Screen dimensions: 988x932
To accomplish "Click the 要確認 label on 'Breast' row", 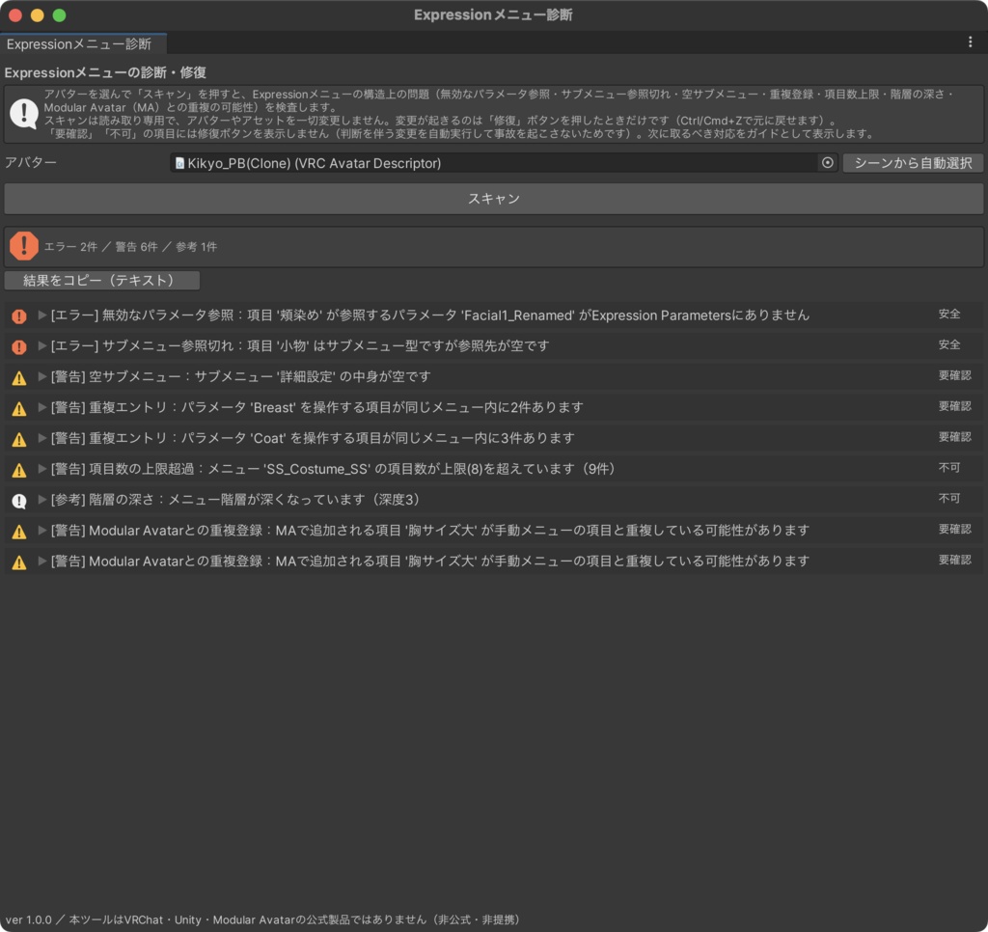I will [x=954, y=406].
